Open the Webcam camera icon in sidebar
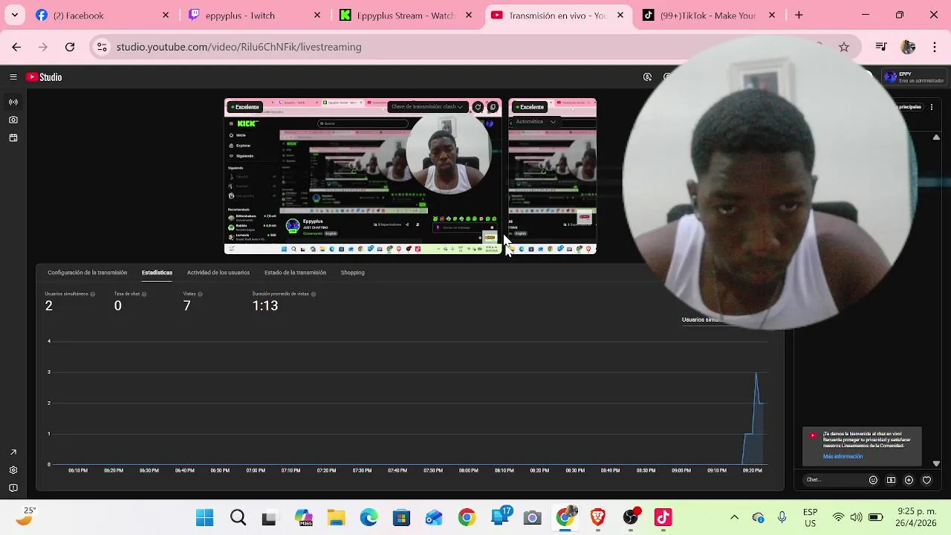Image resolution: width=951 pixels, height=535 pixels. point(13,120)
